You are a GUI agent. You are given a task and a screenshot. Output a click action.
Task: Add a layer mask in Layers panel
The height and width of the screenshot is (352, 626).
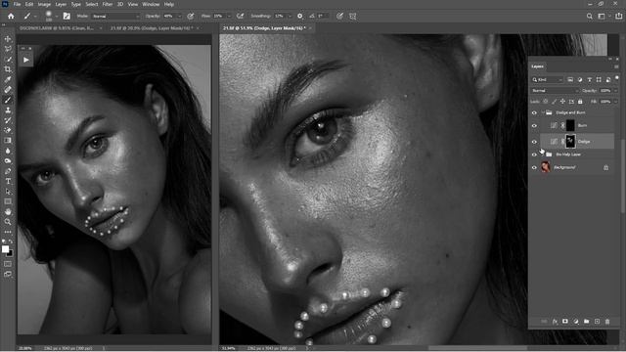click(565, 322)
